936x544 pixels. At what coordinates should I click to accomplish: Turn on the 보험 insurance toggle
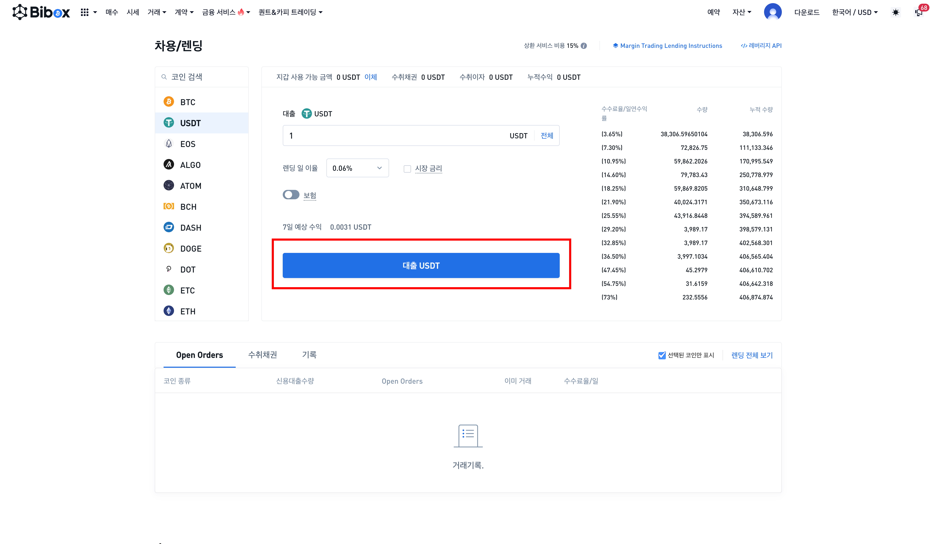click(x=291, y=195)
